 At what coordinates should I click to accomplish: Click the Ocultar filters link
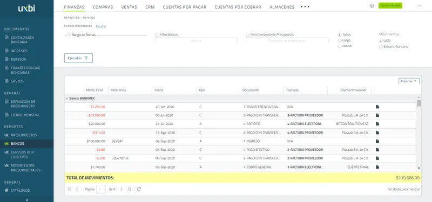pos(101,26)
